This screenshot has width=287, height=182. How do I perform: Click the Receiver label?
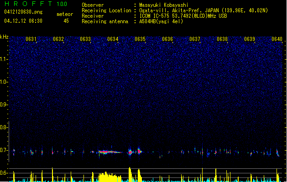(x=93, y=16)
